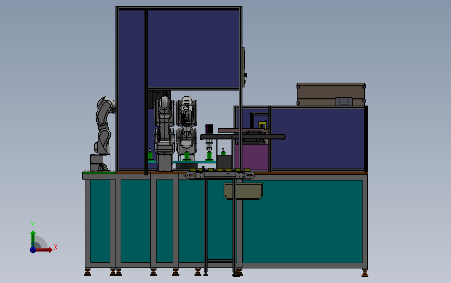Select the long dark horizontal gantry beam
The width and height of the screenshot is (451, 283).
[243, 137]
